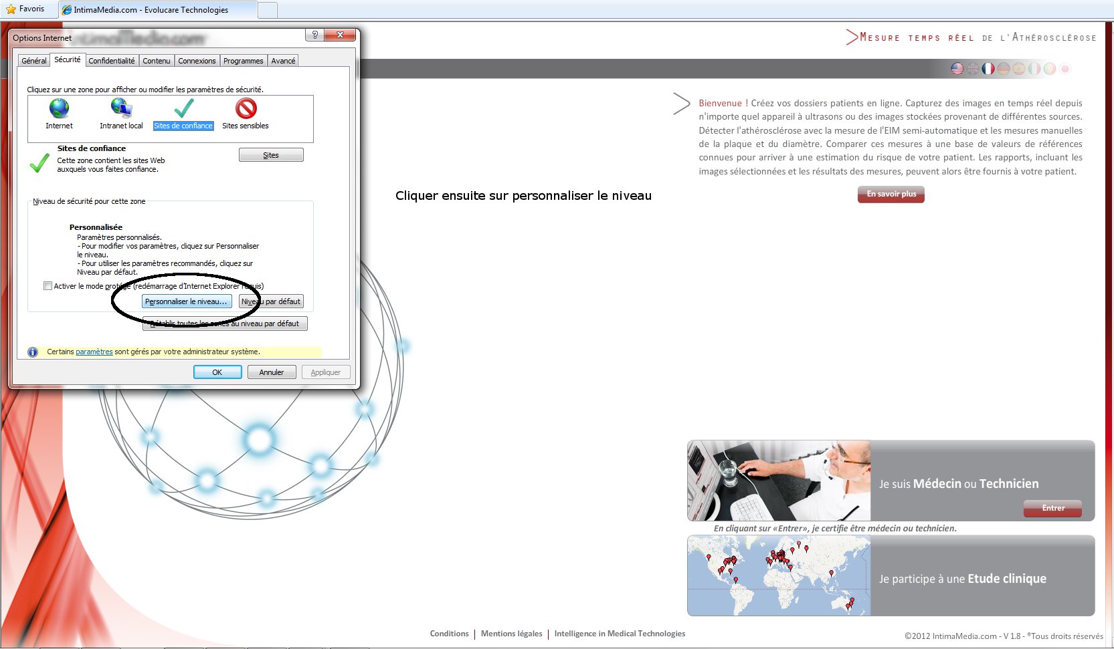Open the 'Mentions légales' footer link

pyautogui.click(x=511, y=634)
